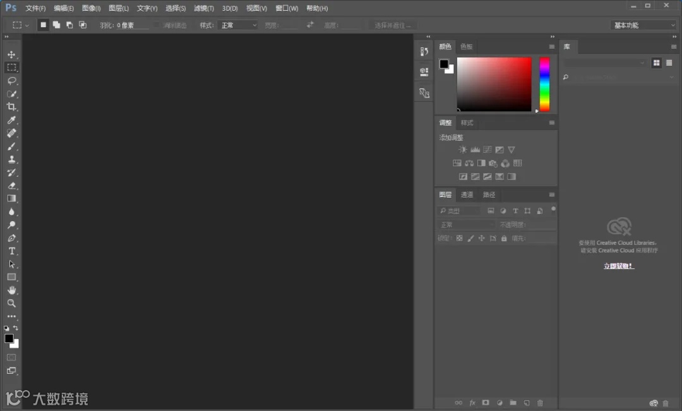The height and width of the screenshot is (411, 682).
Task: Open the 基本功能 workspace dropdown
Action: [643, 25]
